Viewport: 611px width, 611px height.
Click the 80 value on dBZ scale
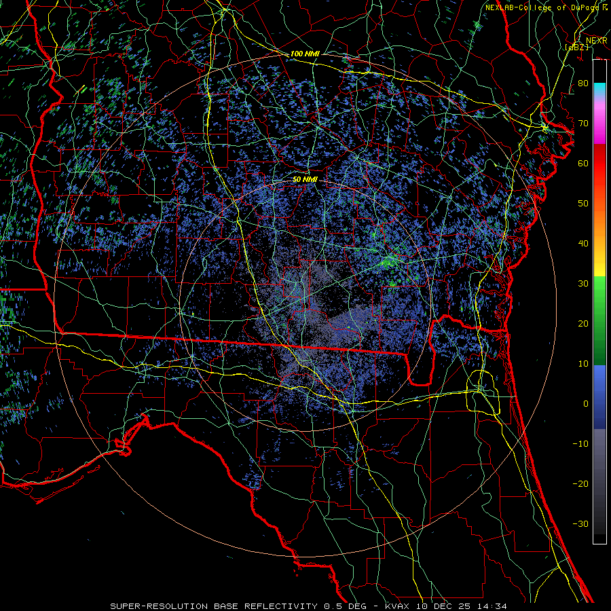[583, 83]
